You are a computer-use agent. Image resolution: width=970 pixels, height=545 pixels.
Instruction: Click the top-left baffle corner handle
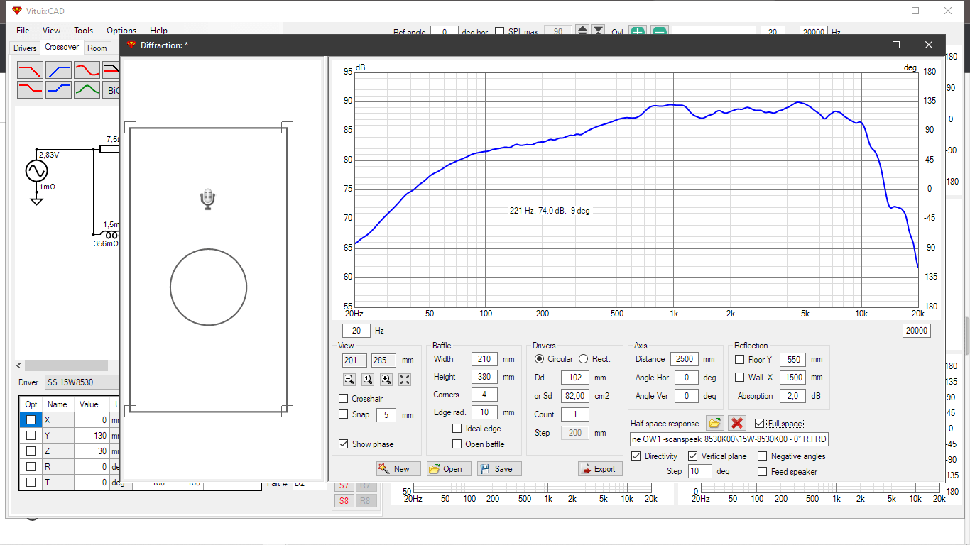click(x=130, y=127)
